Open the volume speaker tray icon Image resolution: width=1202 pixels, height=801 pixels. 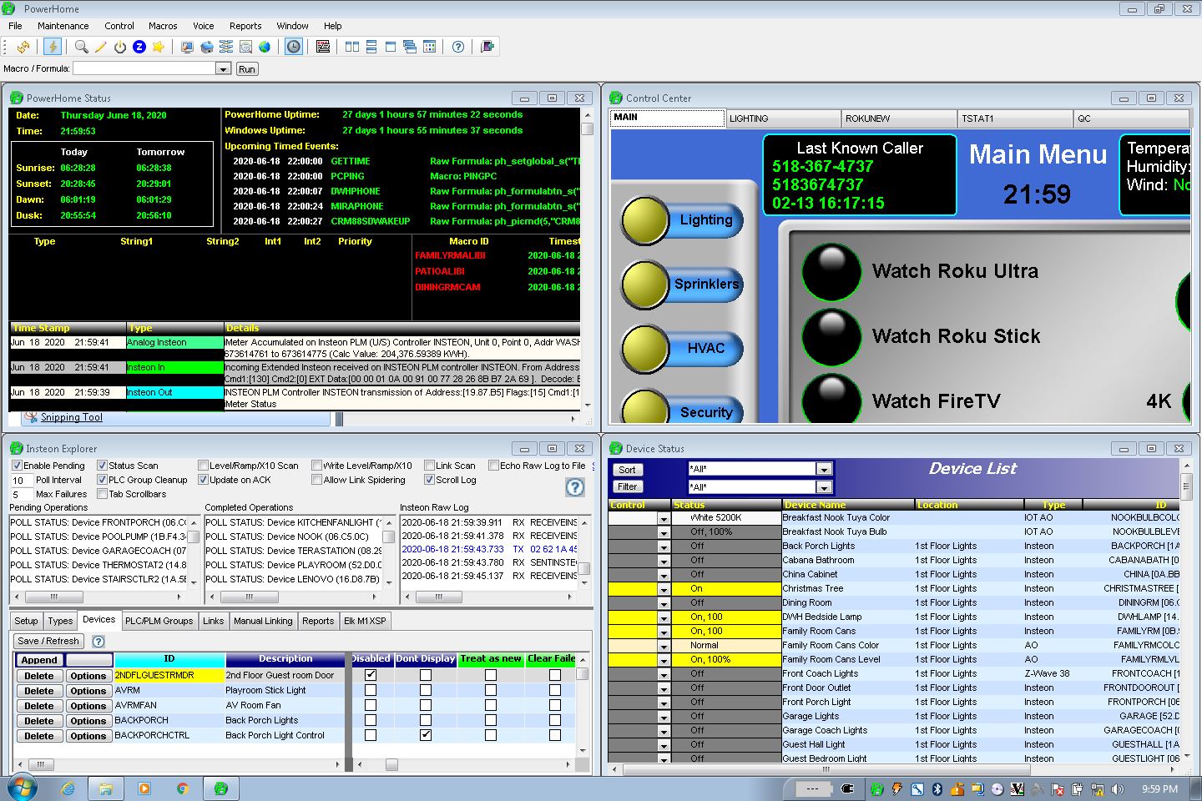click(1118, 788)
